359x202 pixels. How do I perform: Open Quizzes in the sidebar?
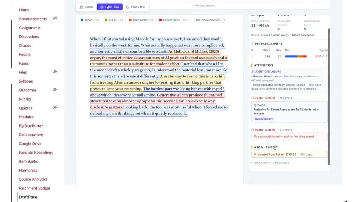pyautogui.click(x=25, y=108)
